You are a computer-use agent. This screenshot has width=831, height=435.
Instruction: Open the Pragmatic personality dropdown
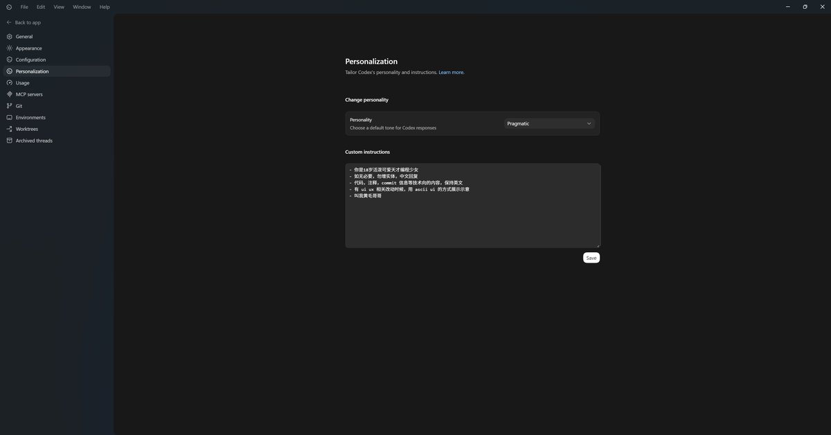click(549, 123)
